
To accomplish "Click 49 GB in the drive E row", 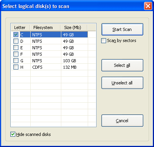I will tap(68, 48).
